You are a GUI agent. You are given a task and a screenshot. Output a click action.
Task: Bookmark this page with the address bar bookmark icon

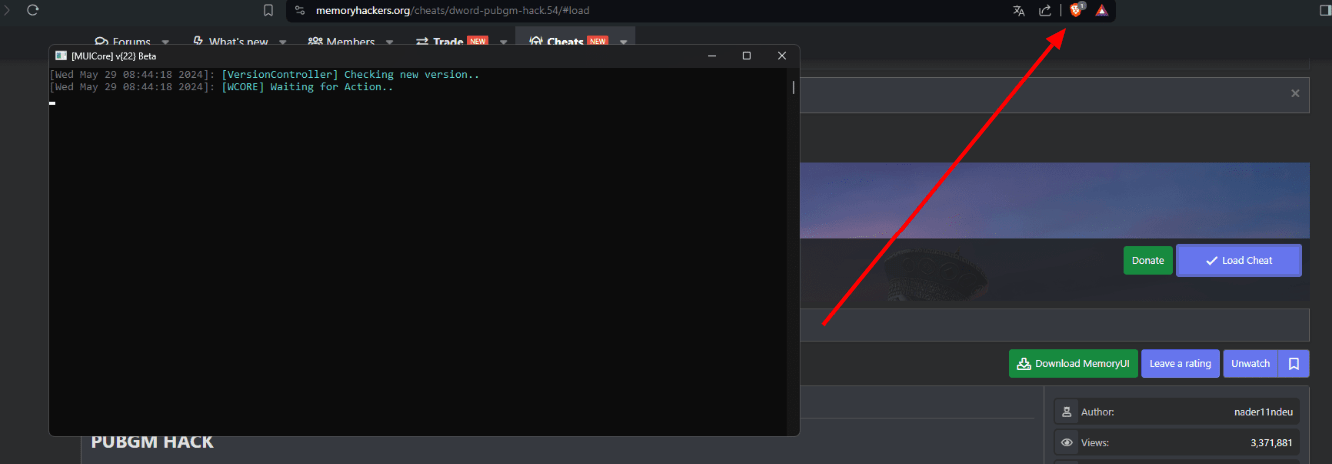268,10
